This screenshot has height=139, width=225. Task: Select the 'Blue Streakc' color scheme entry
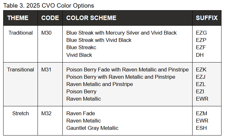[x=81, y=47]
